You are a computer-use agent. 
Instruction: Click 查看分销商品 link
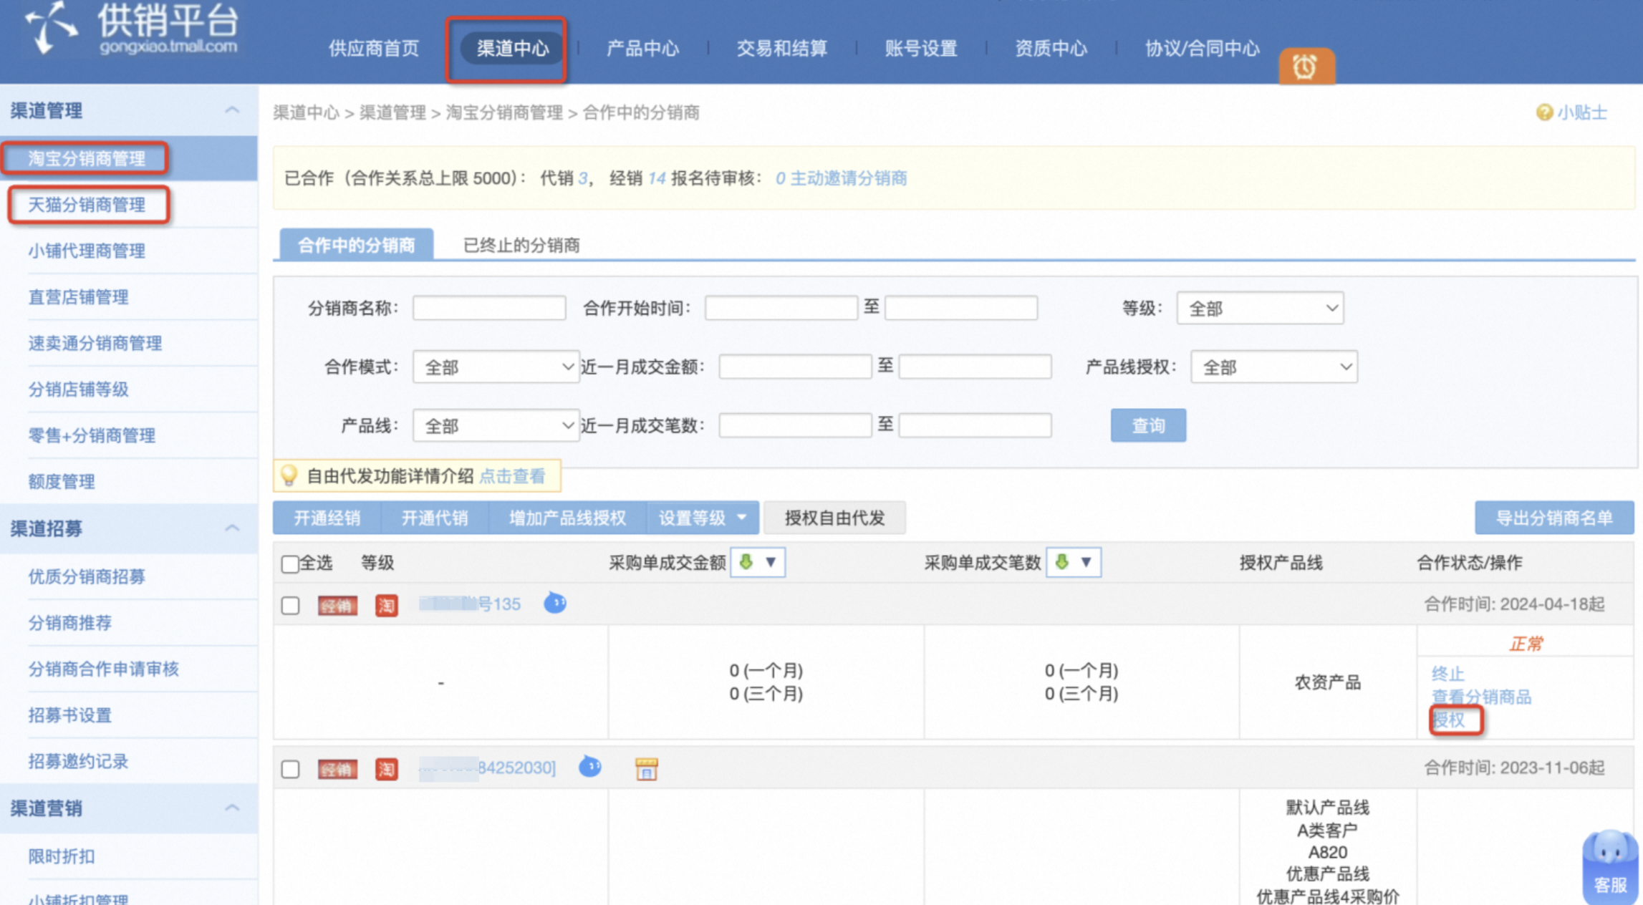pyautogui.click(x=1481, y=697)
